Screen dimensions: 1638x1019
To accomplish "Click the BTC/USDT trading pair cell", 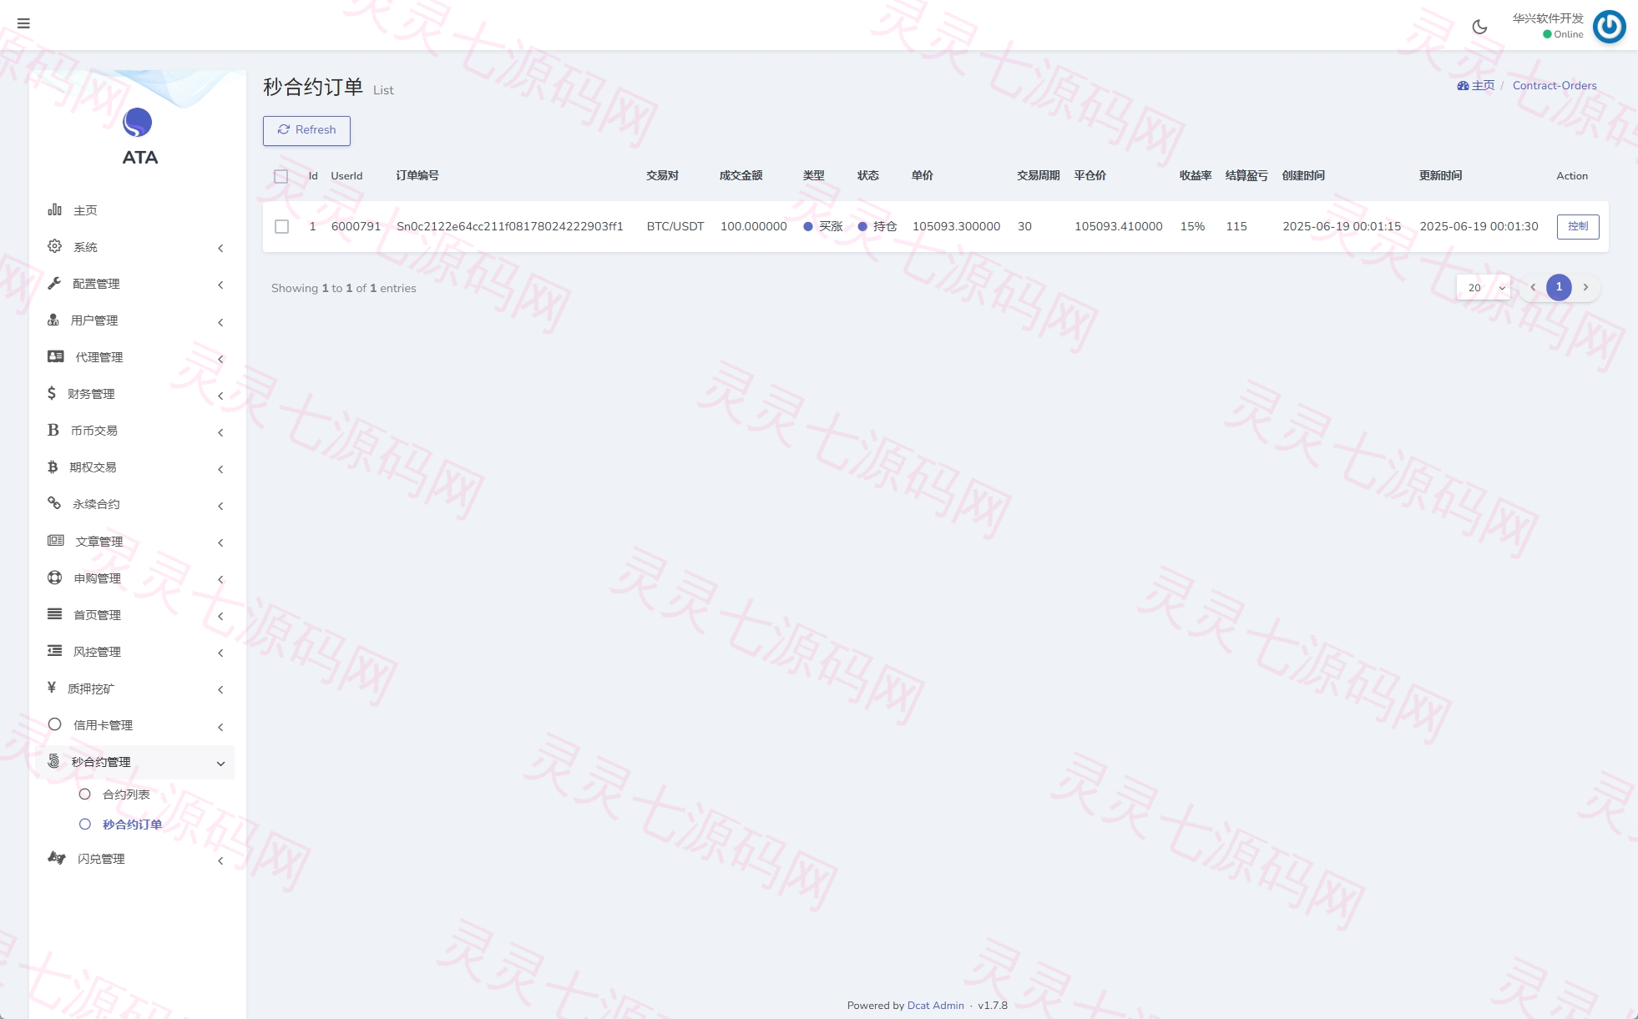I will (x=675, y=226).
